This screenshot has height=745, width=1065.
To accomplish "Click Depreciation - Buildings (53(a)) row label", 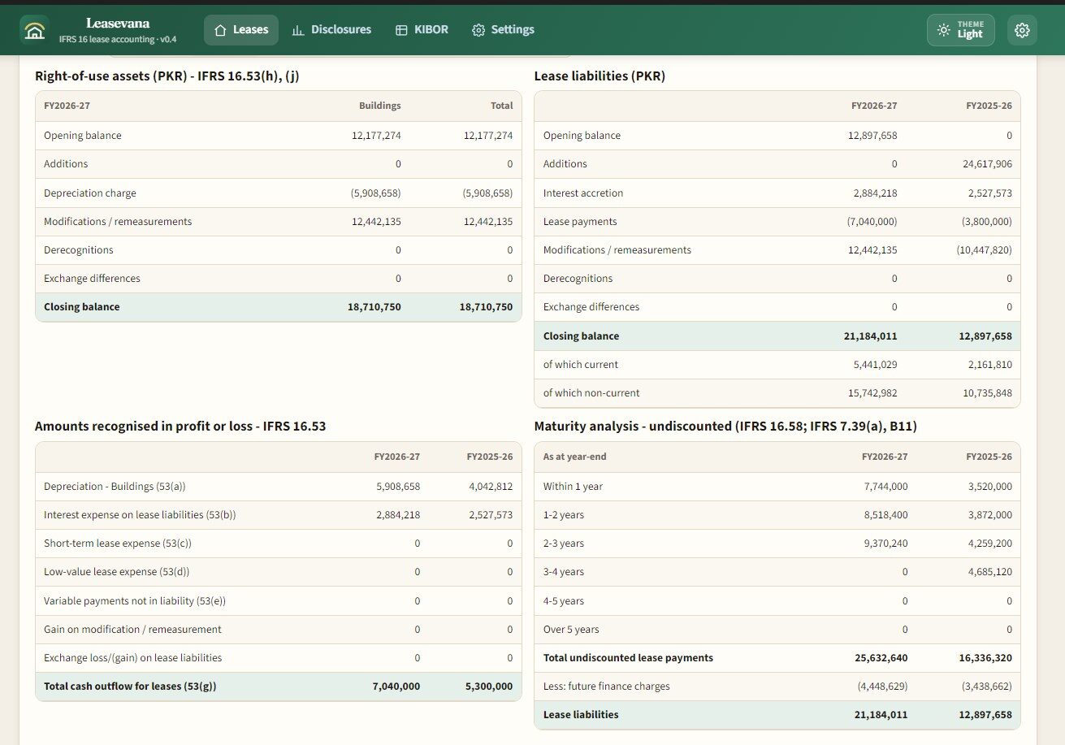I will click(115, 487).
